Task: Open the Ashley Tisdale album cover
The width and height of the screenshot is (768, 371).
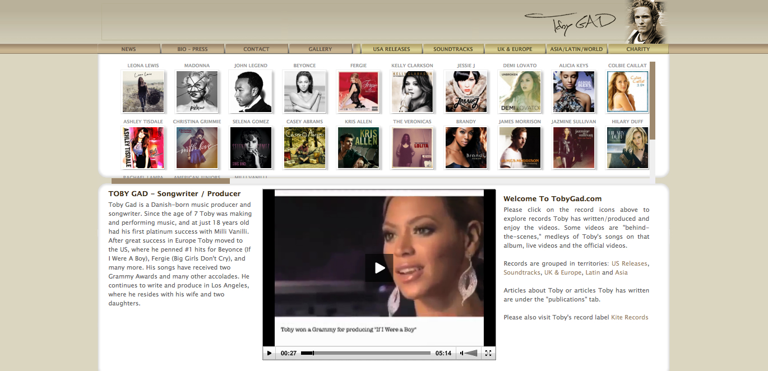Action: pyautogui.click(x=144, y=148)
